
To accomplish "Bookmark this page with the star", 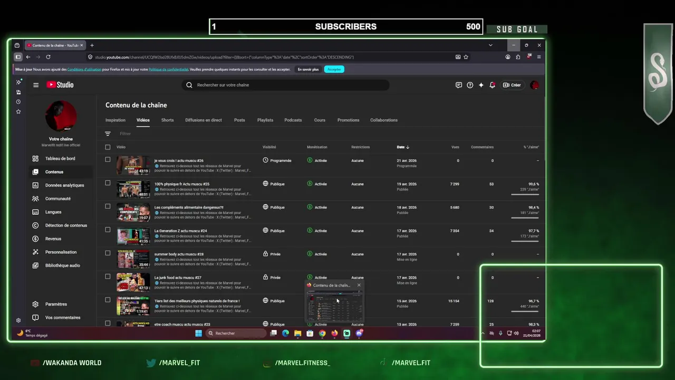I will (x=466, y=57).
